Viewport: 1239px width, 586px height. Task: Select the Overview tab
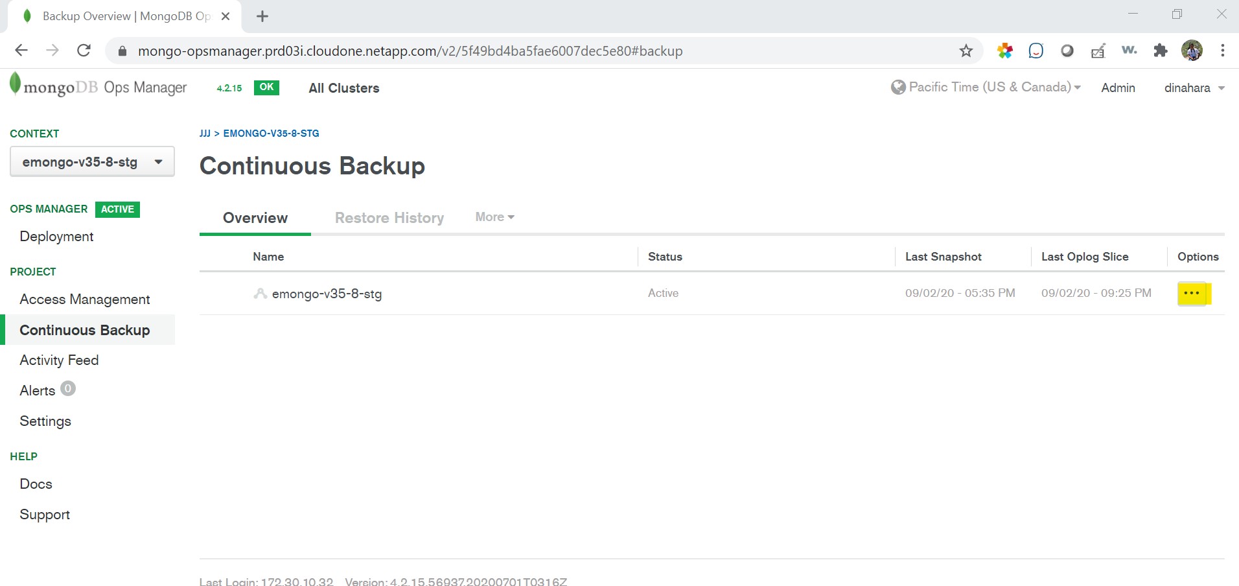coord(255,218)
